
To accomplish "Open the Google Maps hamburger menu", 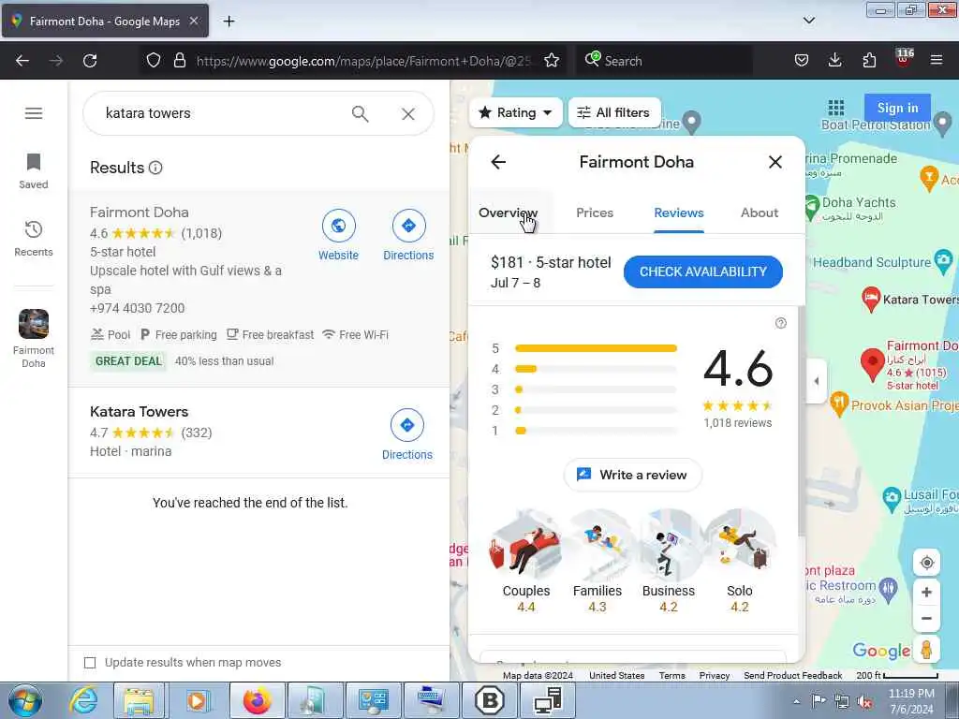I will pyautogui.click(x=34, y=113).
